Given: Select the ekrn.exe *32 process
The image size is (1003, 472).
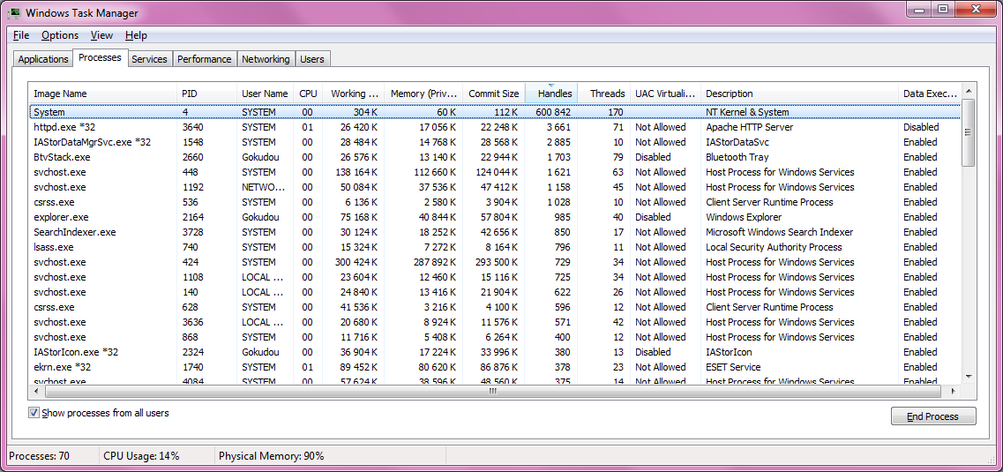Looking at the screenshot, I should pyautogui.click(x=495, y=367).
